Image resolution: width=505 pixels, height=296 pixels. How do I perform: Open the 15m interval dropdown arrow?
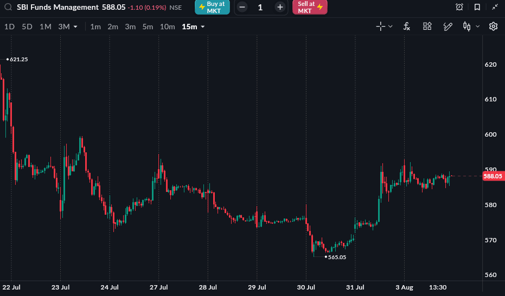tap(202, 27)
